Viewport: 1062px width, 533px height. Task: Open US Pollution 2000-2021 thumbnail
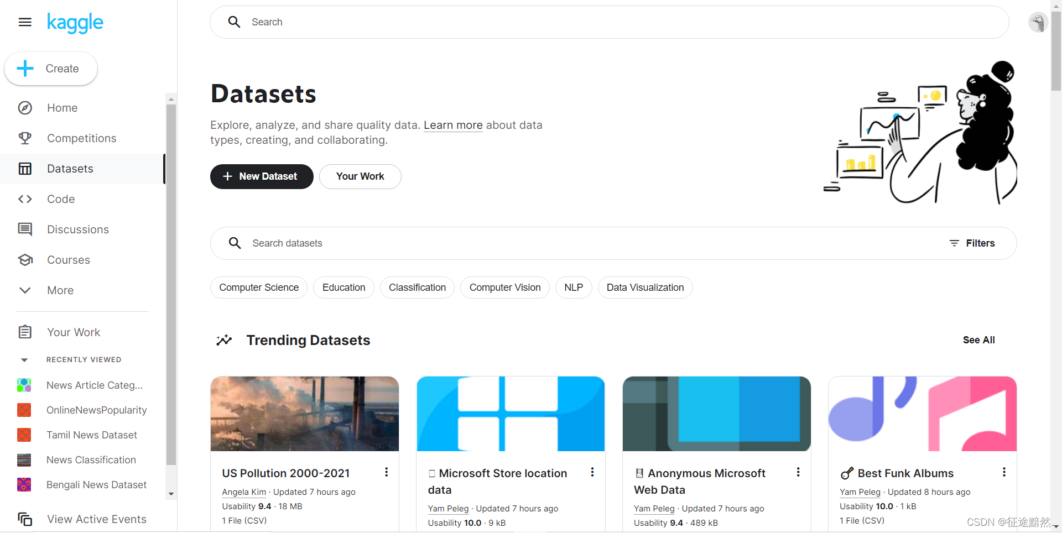(305, 414)
